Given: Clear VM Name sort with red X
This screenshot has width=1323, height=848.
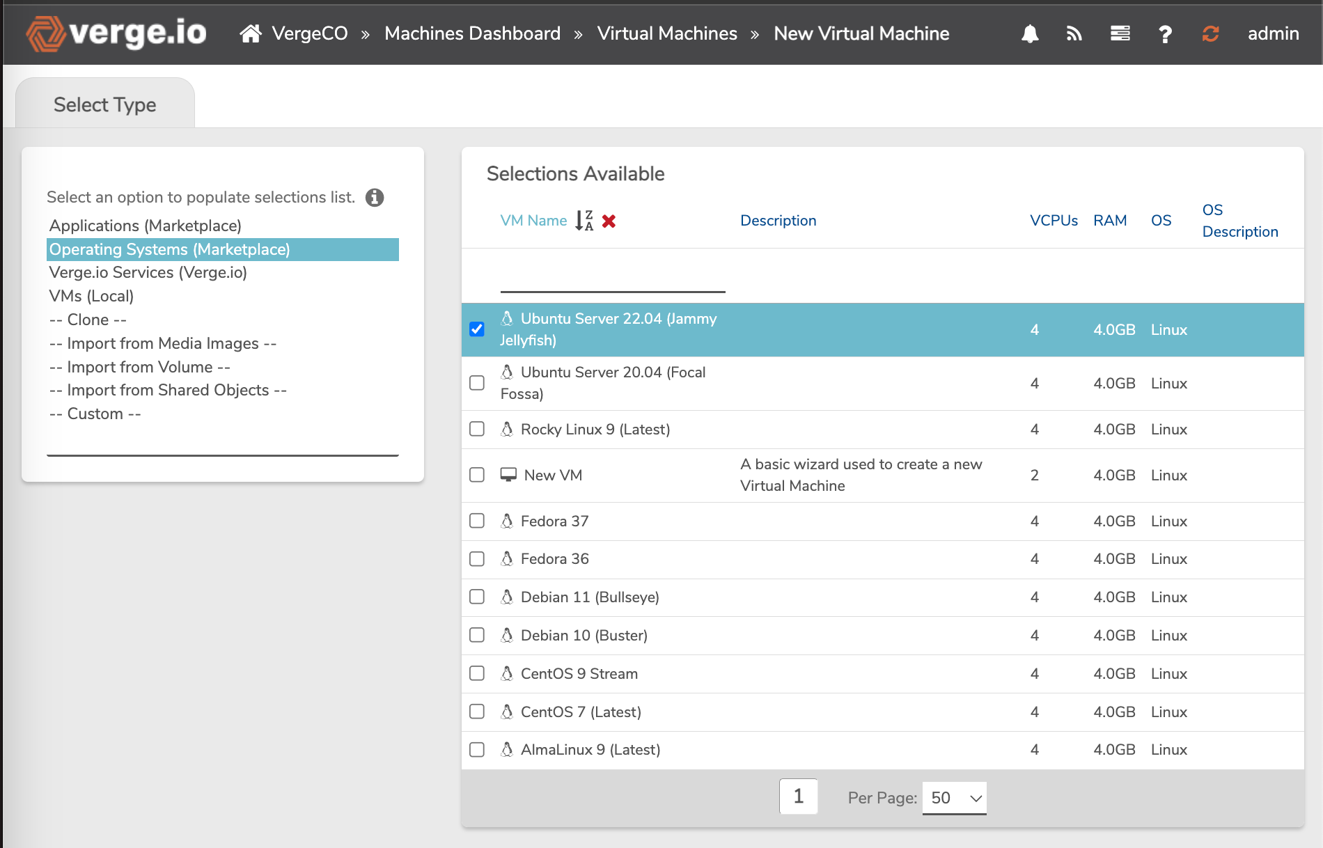Looking at the screenshot, I should click(x=609, y=221).
